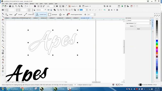Click the Export icon
Screen dimensions: 162x91
[x=41, y=6]
